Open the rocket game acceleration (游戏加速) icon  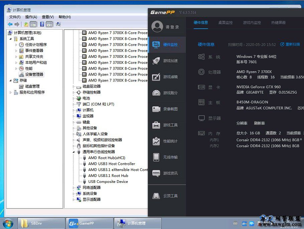click(156, 61)
